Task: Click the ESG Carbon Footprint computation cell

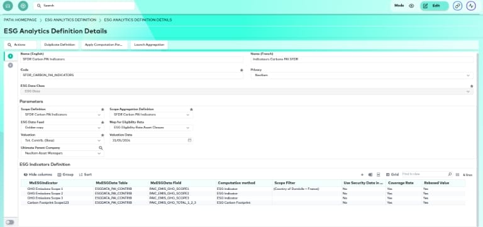Action: tap(233, 202)
